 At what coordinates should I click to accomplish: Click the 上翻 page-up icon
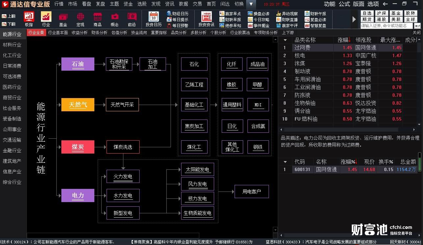(9, 16)
